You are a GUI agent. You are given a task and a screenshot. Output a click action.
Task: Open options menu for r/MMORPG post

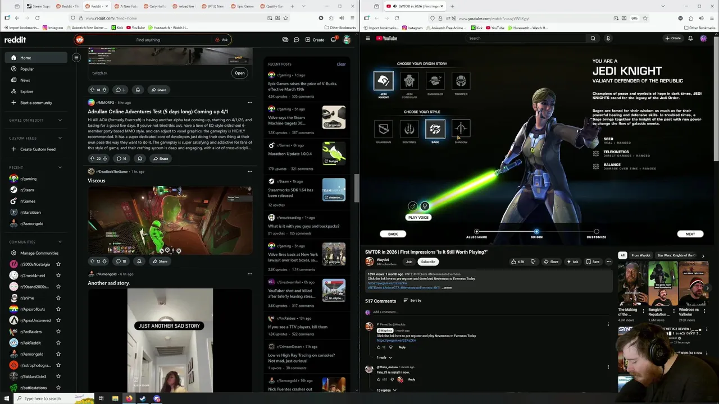[250, 103]
